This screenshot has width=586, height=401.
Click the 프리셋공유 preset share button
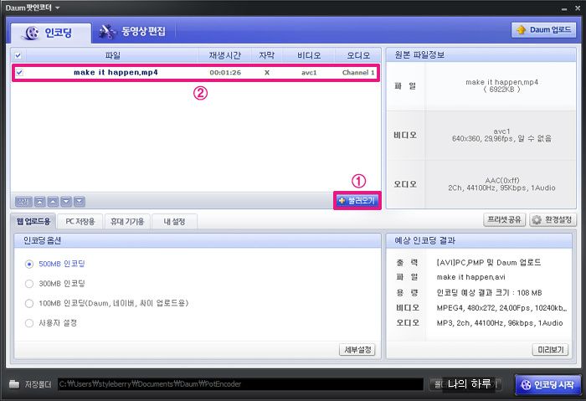coord(504,219)
